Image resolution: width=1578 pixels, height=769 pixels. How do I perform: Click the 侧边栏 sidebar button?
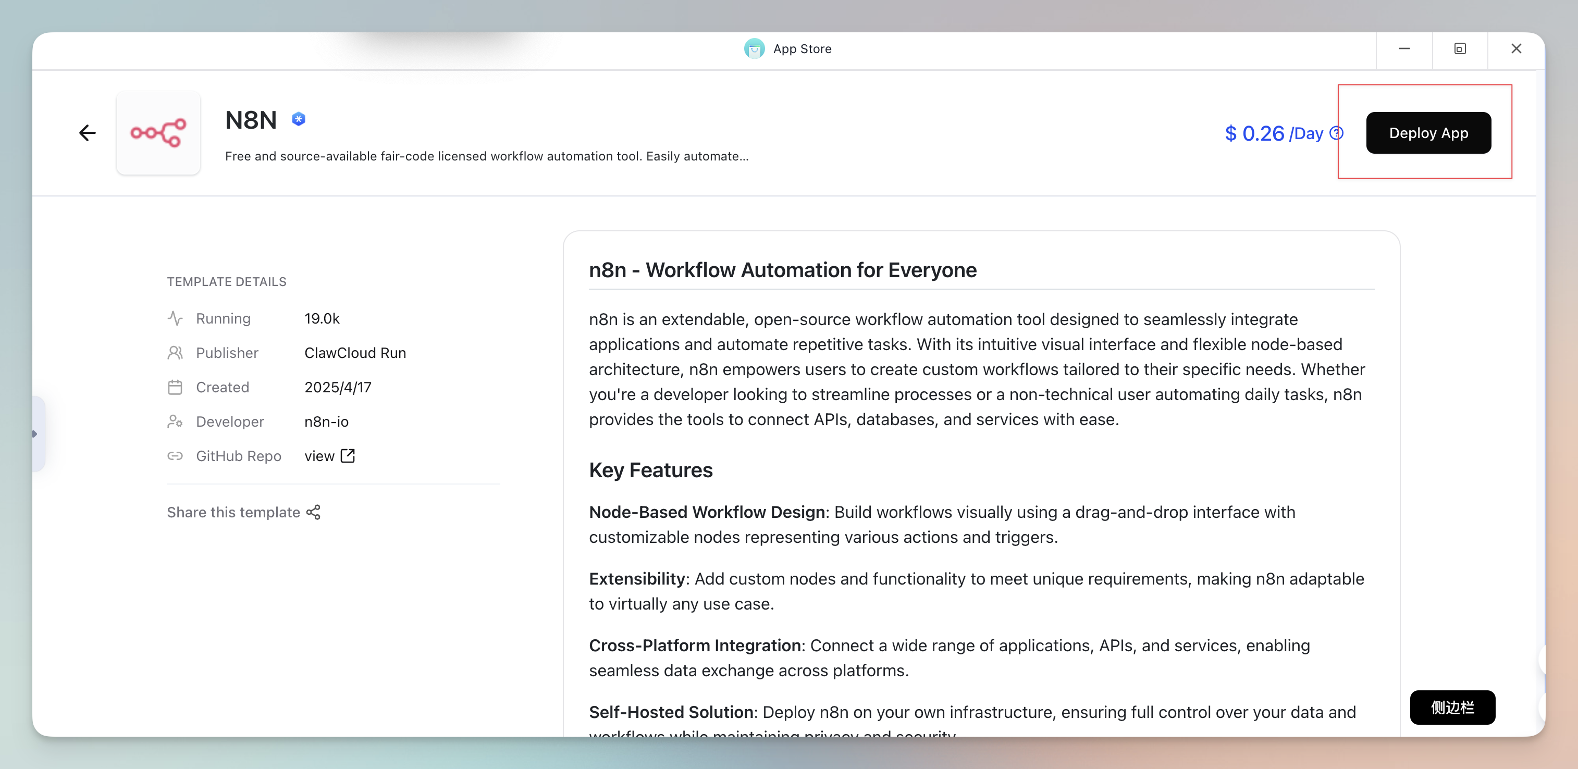tap(1452, 707)
